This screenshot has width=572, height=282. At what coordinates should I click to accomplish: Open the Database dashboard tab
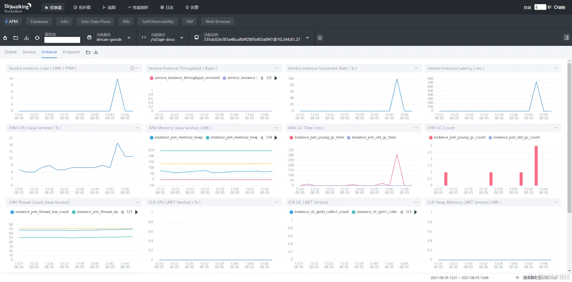pos(39,21)
